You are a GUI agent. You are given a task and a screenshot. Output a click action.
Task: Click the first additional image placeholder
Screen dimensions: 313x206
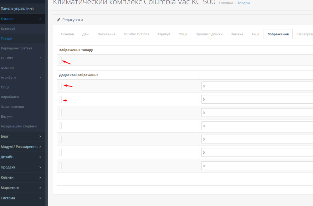[60, 86]
